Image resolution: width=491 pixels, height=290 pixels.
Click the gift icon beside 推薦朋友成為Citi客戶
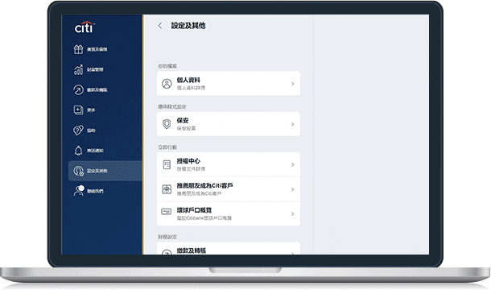tap(167, 189)
